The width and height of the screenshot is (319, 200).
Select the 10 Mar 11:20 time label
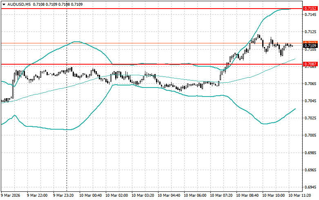coord(299,196)
